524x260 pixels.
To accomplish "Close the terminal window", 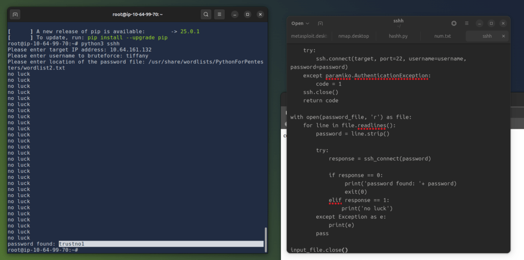I will coord(260,14).
